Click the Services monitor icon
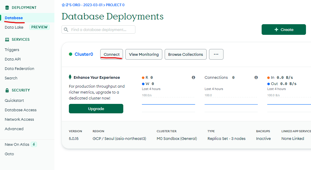This screenshot has height=170, width=311. click(7, 40)
